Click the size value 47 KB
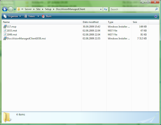The image size is (161, 125). (x=143, y=31)
